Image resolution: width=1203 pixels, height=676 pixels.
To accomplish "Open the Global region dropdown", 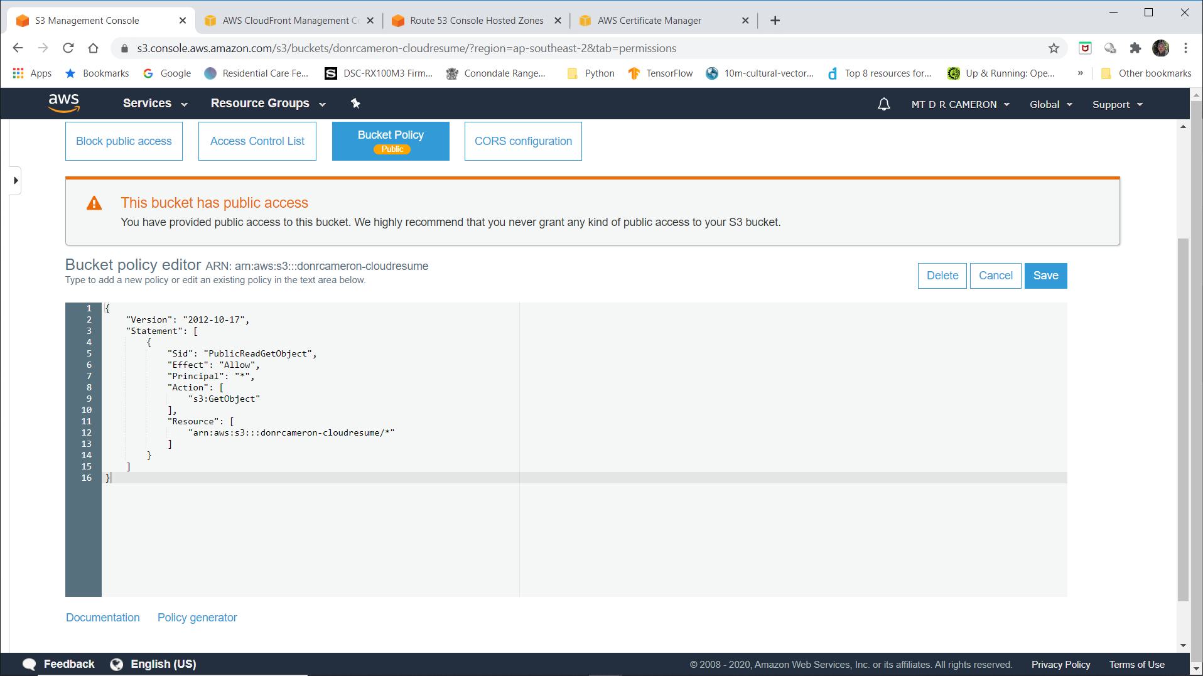I will pyautogui.click(x=1051, y=105).
